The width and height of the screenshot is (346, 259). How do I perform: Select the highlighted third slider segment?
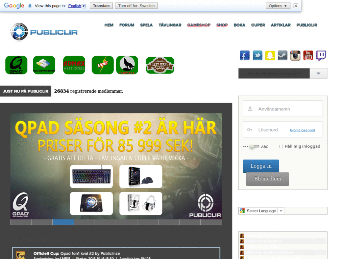(x=63, y=222)
